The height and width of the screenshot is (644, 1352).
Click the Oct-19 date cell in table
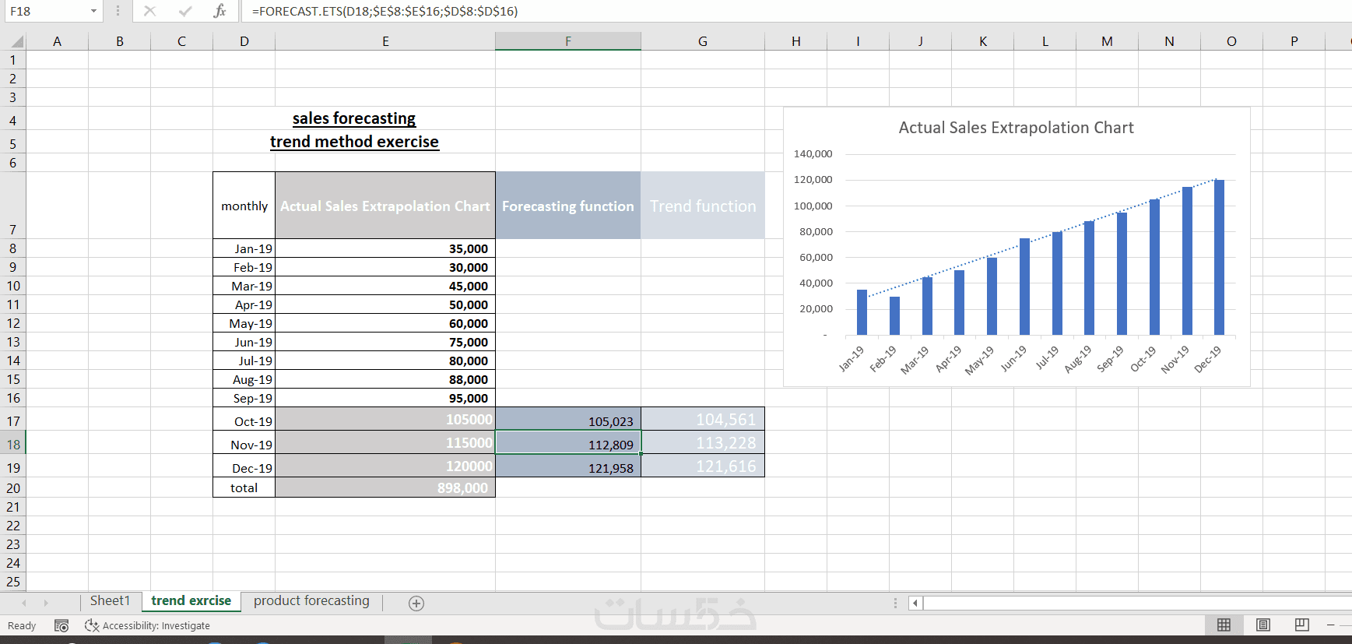click(x=244, y=420)
